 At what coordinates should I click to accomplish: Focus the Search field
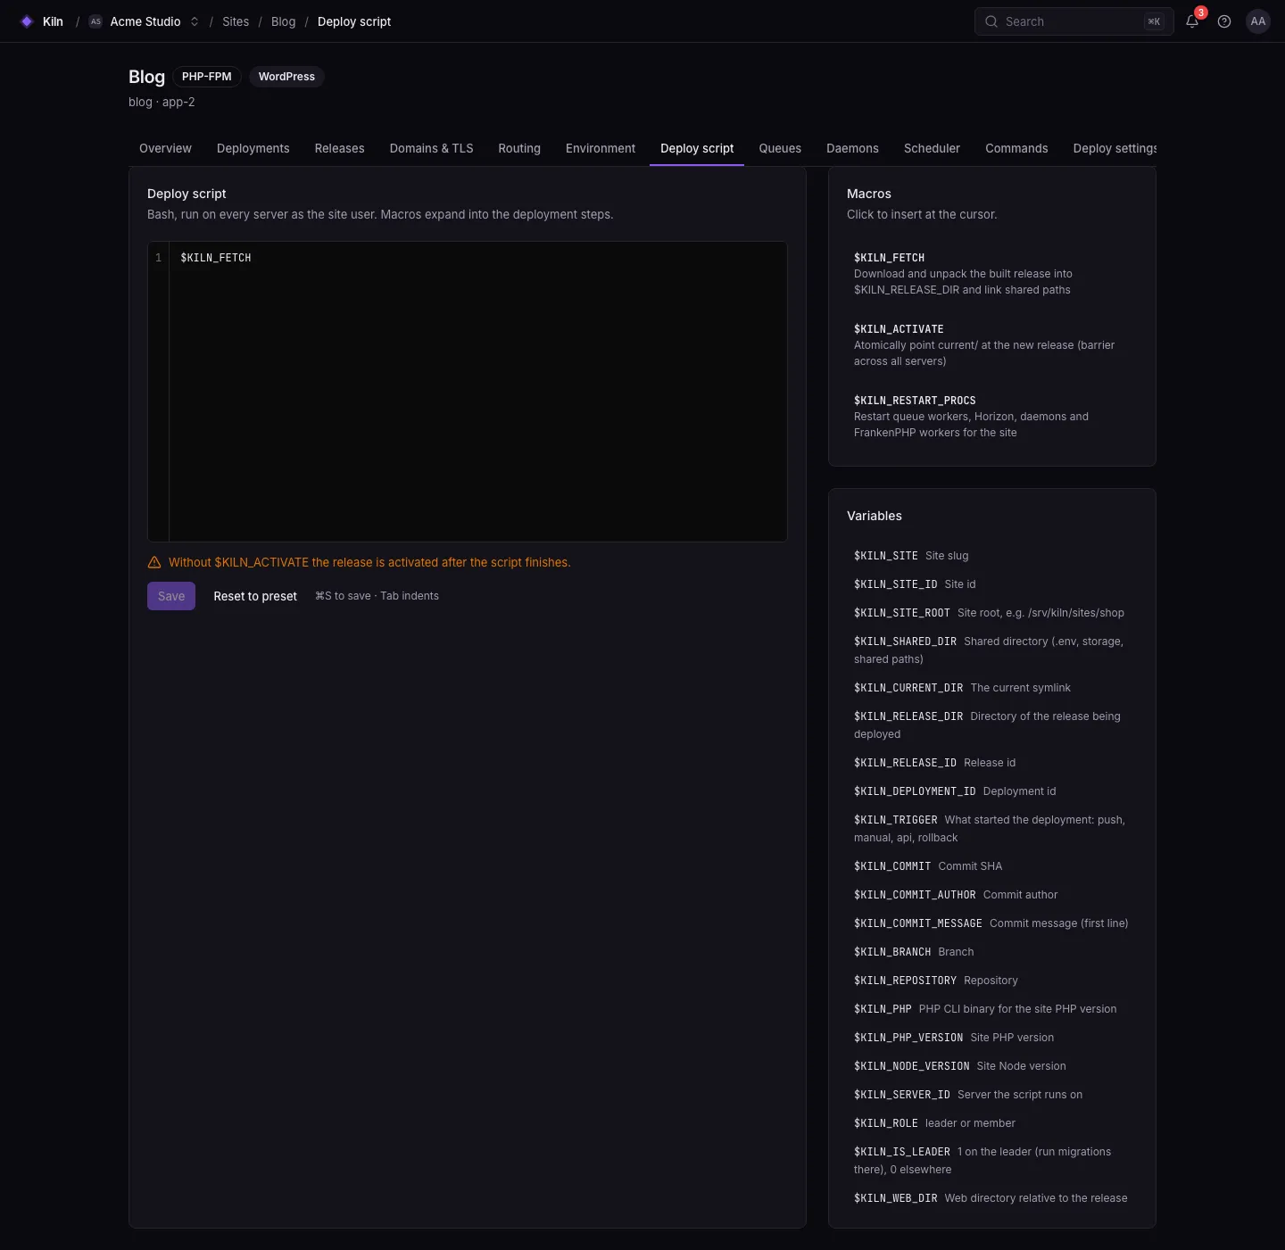click(x=1074, y=21)
